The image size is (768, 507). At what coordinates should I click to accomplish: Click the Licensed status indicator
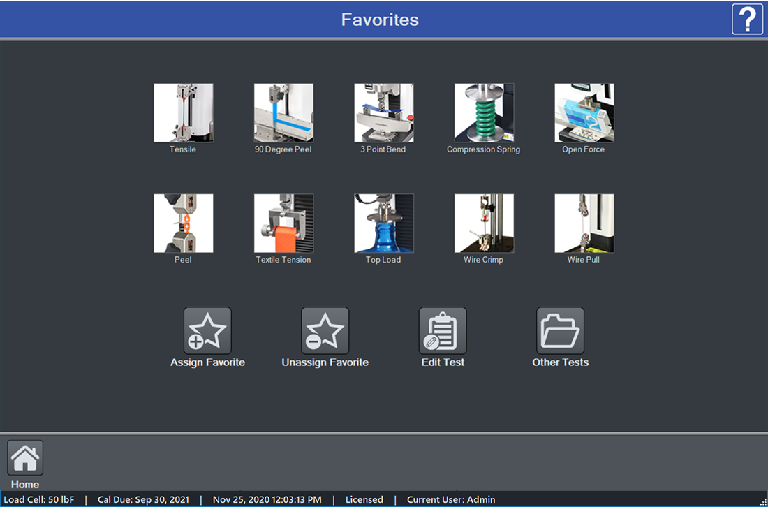click(x=364, y=499)
